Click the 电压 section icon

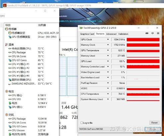click(x=7, y=91)
